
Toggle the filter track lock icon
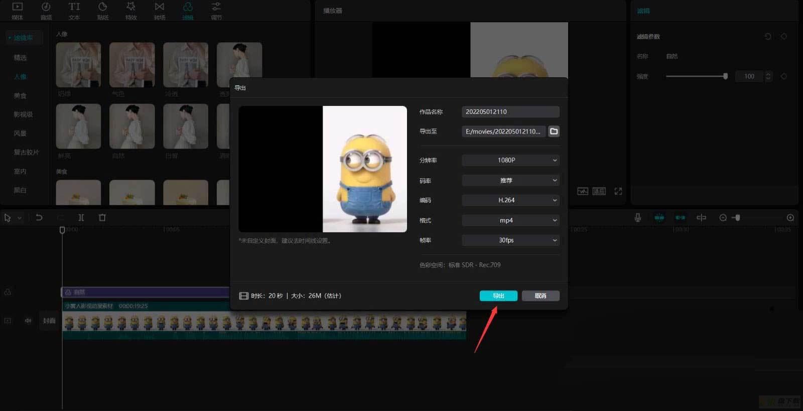[8, 292]
